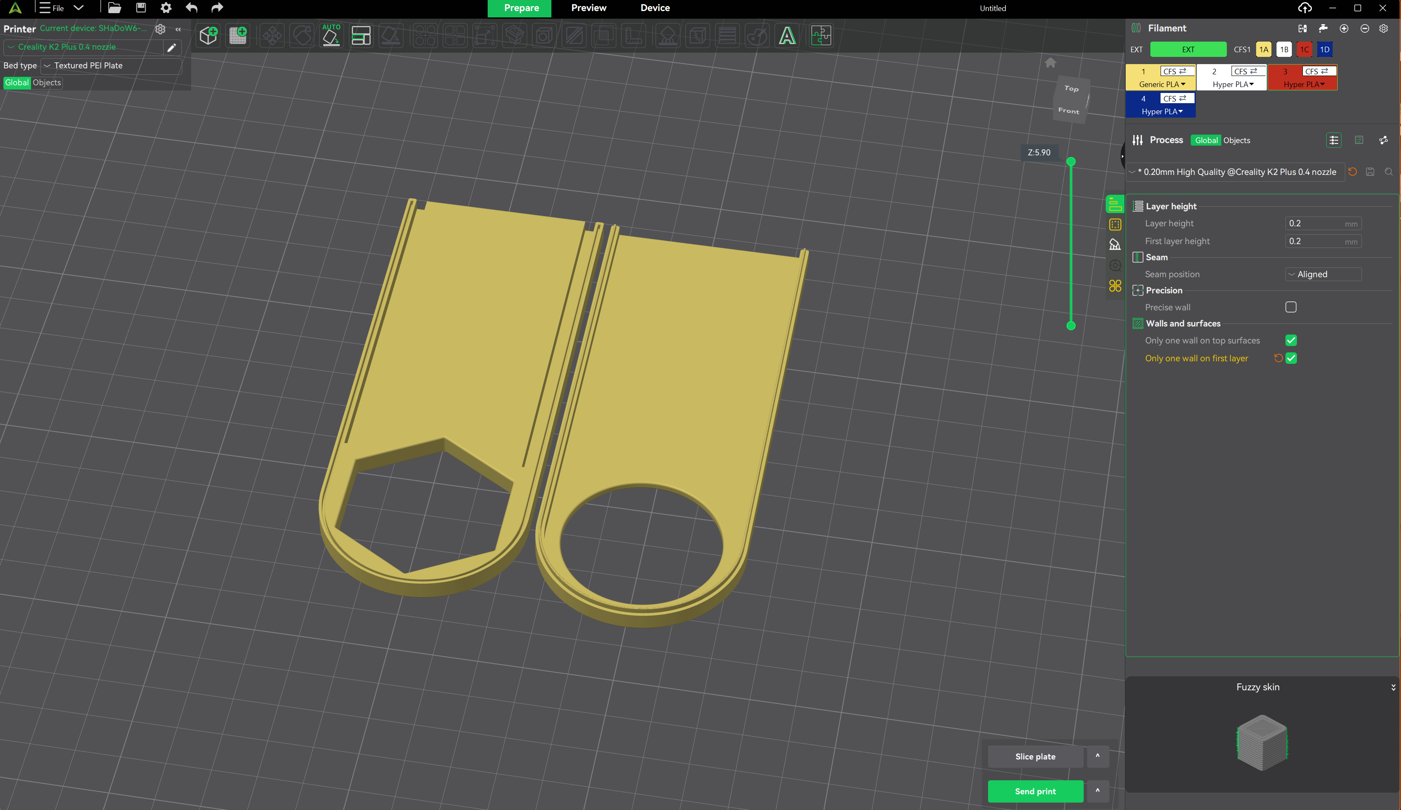
Task: Redo the last action
Action: pos(217,8)
